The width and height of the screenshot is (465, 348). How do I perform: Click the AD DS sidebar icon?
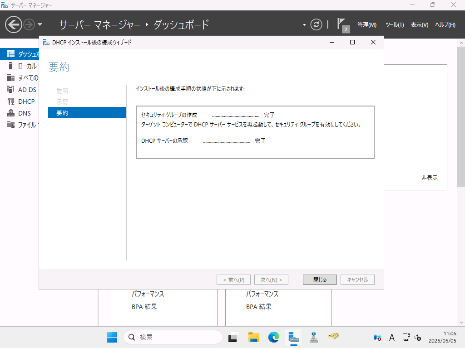point(11,89)
